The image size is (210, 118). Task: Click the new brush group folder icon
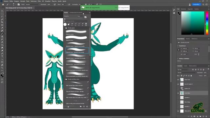(x=81, y=107)
